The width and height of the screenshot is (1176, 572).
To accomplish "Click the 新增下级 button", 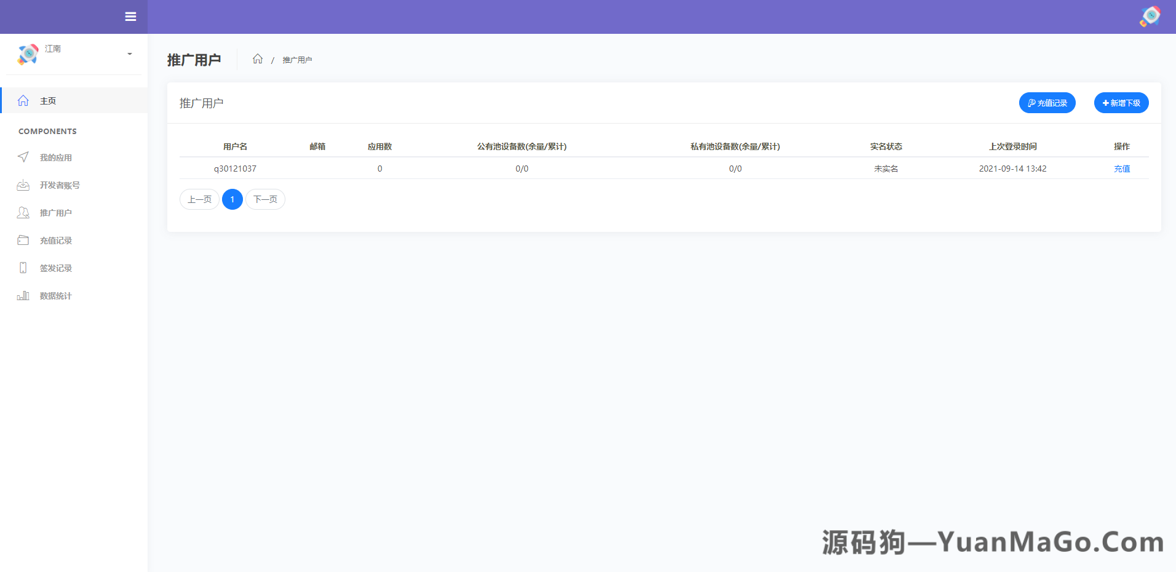I will [1121, 103].
